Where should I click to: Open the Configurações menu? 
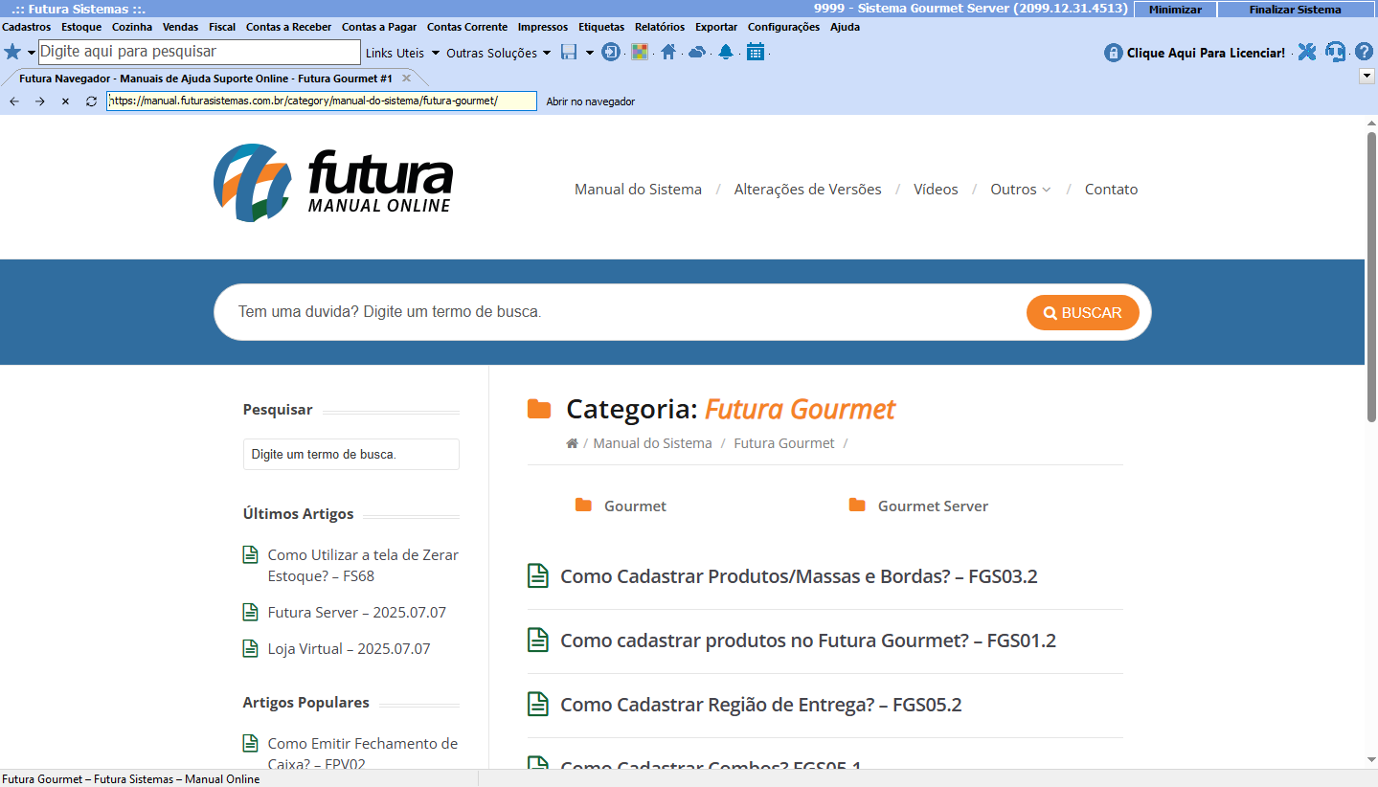click(784, 27)
